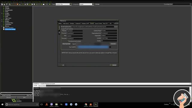The height and width of the screenshot is (108, 192).
Task: Copy the key hash with the small square icon
Action: pyautogui.click(x=110, y=47)
